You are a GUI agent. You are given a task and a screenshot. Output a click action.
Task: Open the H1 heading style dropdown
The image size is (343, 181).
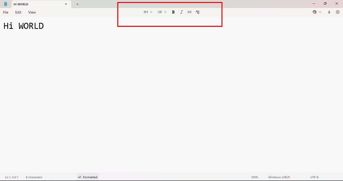[x=148, y=12]
